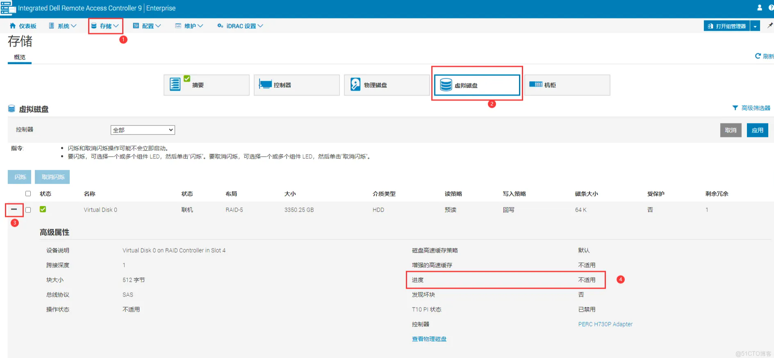Click the 高级筛选器 advanced filter icon
Screen dimensions: 774x358
pos(735,108)
